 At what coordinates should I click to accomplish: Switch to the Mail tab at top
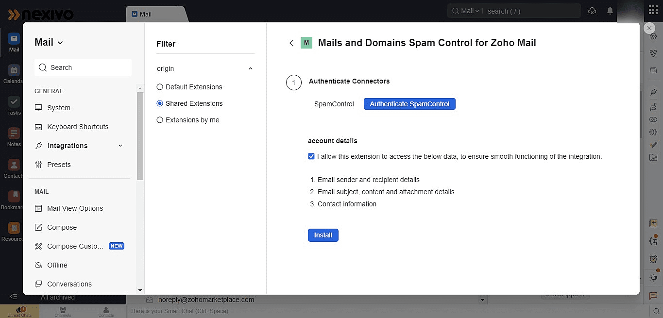(155, 14)
